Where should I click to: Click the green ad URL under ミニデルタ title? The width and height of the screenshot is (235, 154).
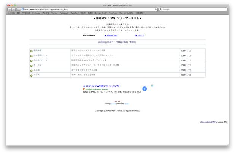(x=97, y=89)
